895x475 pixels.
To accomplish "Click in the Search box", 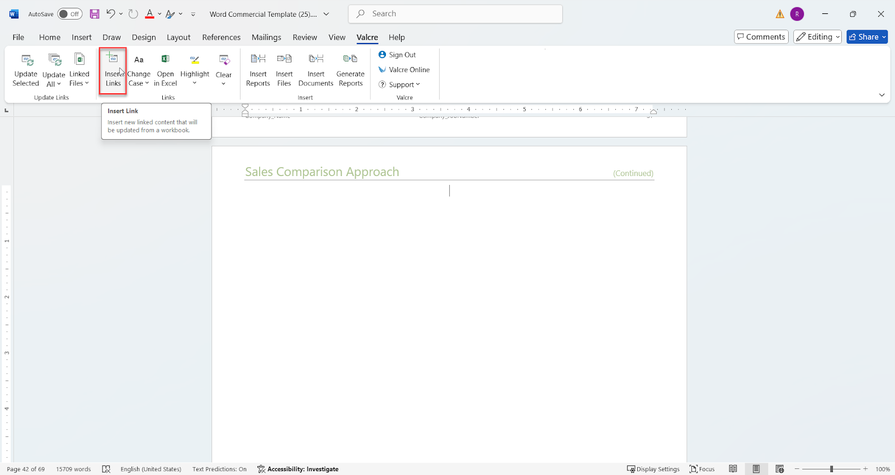I will [x=455, y=14].
